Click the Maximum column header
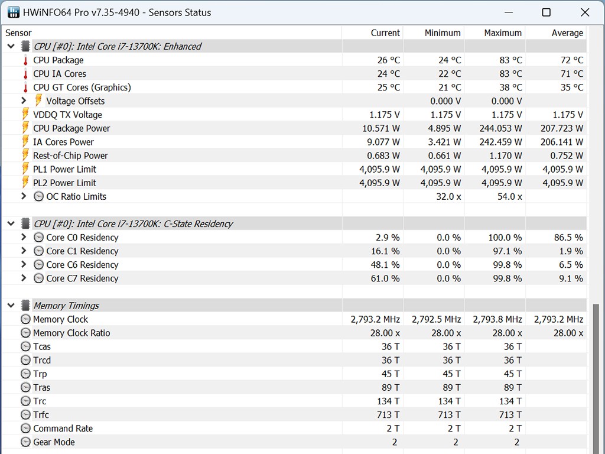The height and width of the screenshot is (454, 605). pos(502,33)
